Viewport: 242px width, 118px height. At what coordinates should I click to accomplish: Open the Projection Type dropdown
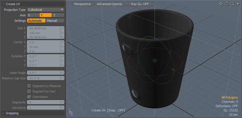point(46,10)
